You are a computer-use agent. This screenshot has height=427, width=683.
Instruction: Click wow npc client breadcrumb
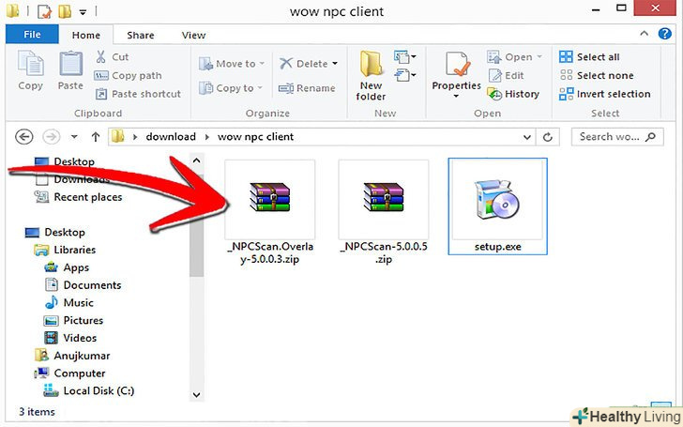pyautogui.click(x=256, y=137)
